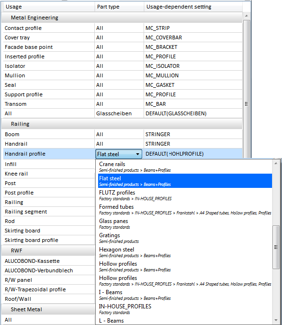The height and width of the screenshot is (325, 282).
Task: Click the MC_MULLION setting cell
Action: (193, 75)
